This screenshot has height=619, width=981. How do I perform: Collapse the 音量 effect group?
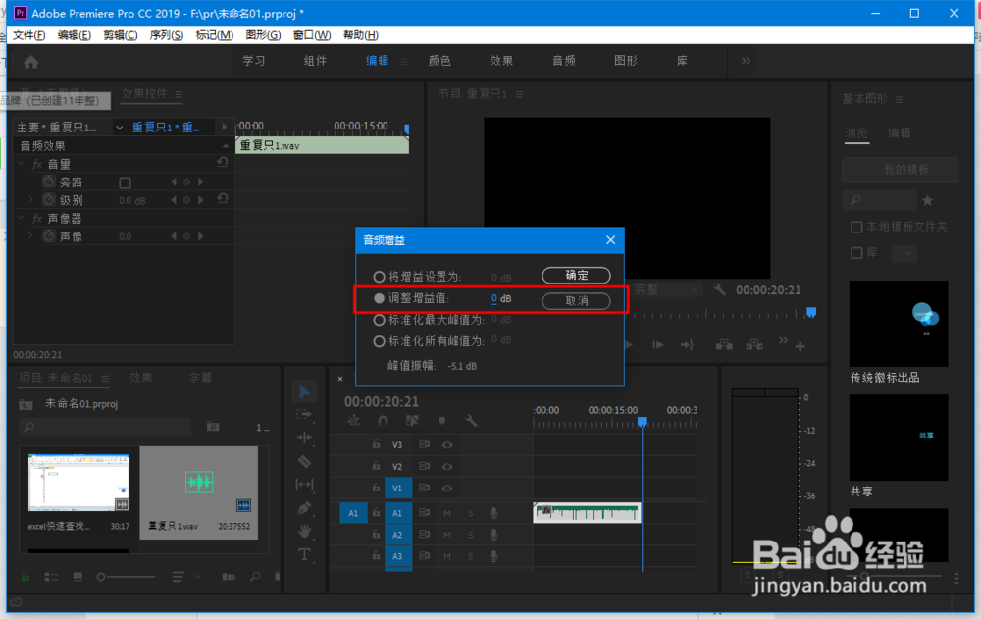(x=21, y=164)
